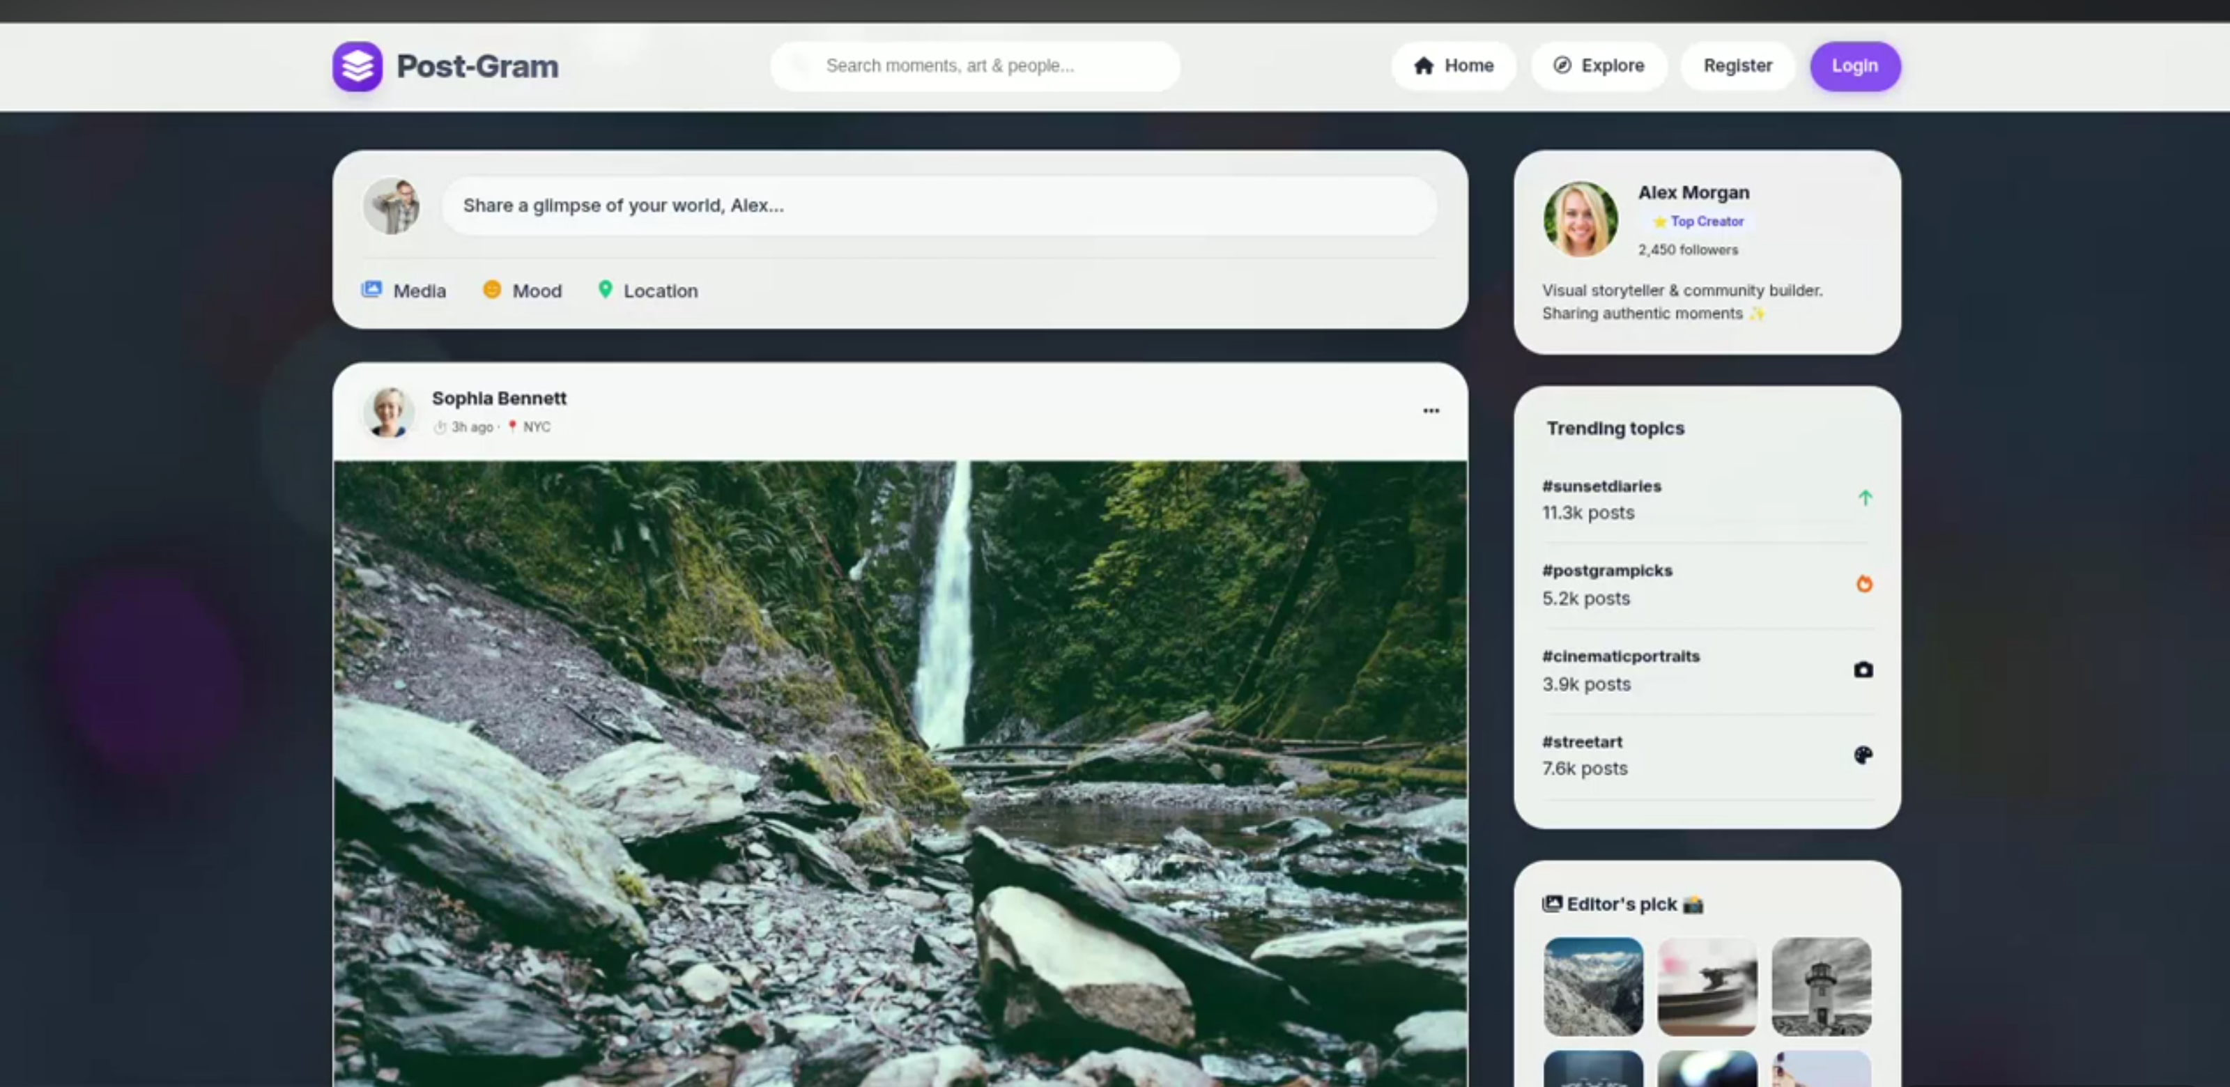Click the Post-Gram brand name text
Screen dimensions: 2230x1087
[477, 67]
